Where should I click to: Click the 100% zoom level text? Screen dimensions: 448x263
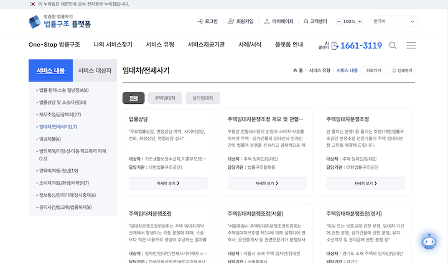point(349,21)
